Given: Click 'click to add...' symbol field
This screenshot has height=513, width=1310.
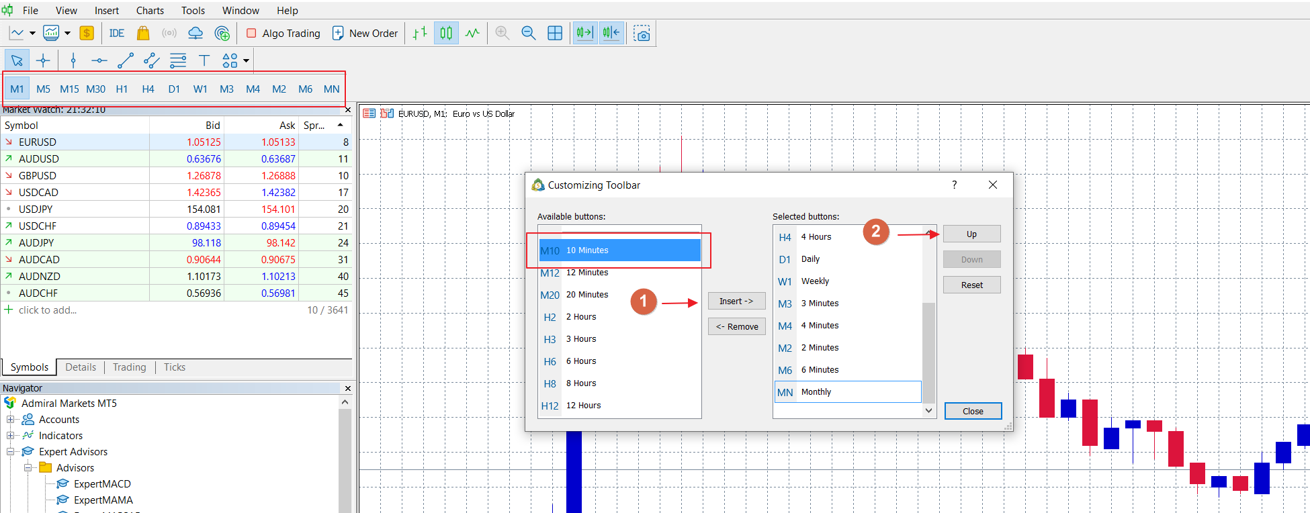Looking at the screenshot, I should pyautogui.click(x=48, y=310).
